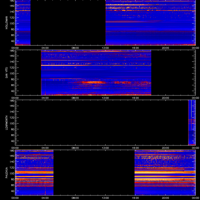
Task: Click the HOLLOMAN station axis label
Action: pyautogui.click(x=6, y=23)
